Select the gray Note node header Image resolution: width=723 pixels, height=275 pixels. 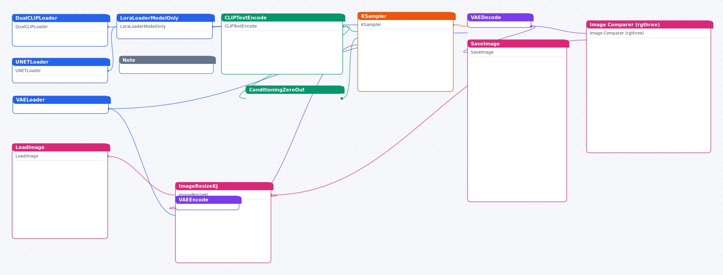coord(168,60)
